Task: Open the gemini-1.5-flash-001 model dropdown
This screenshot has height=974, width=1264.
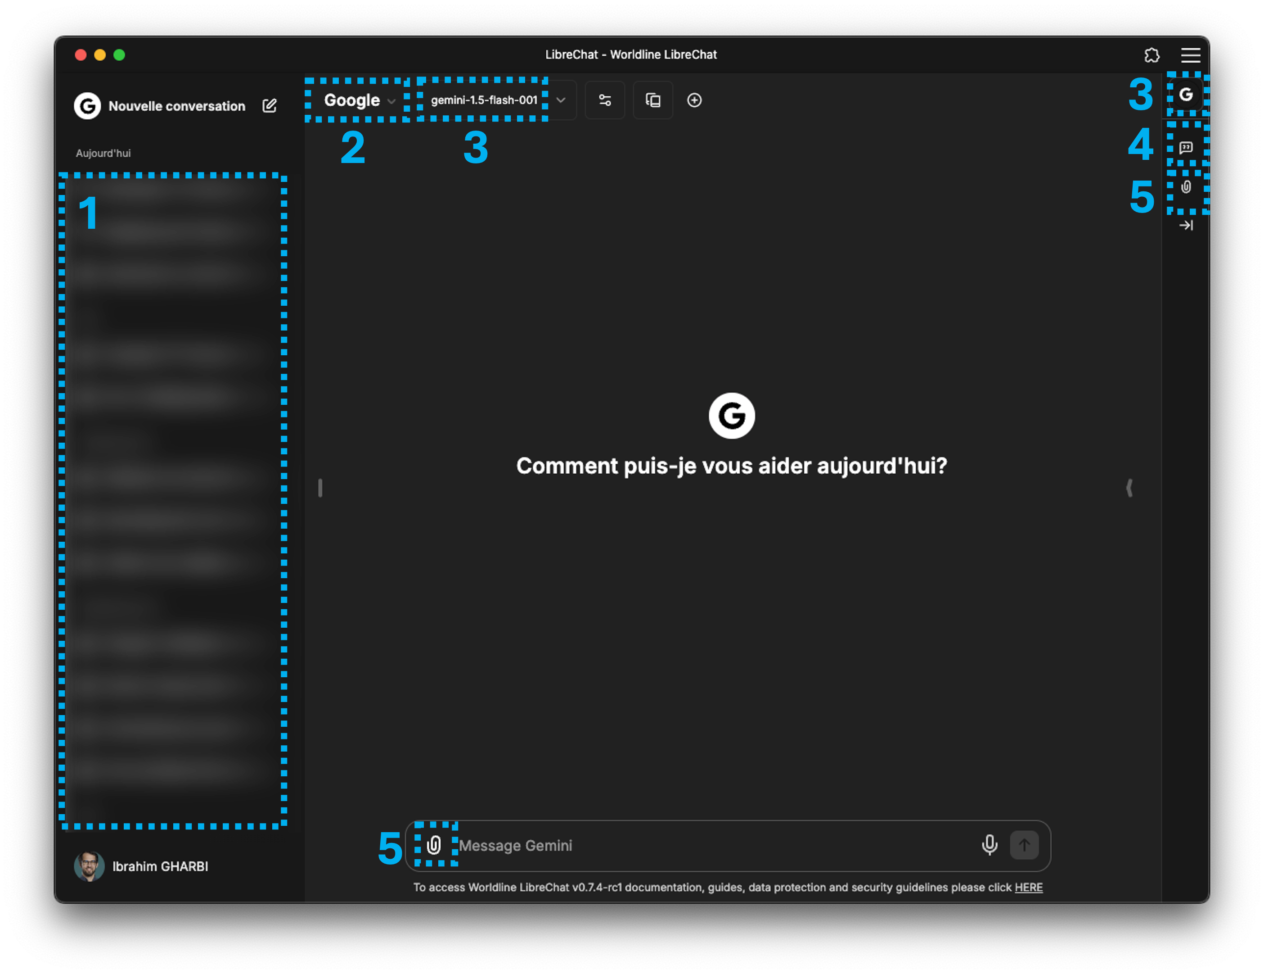Action: point(498,100)
